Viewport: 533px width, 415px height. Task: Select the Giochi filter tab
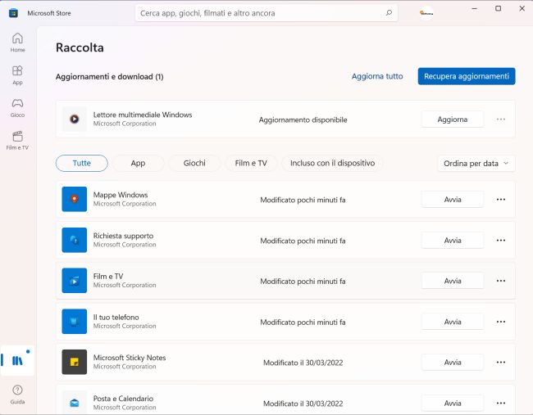[x=194, y=163]
